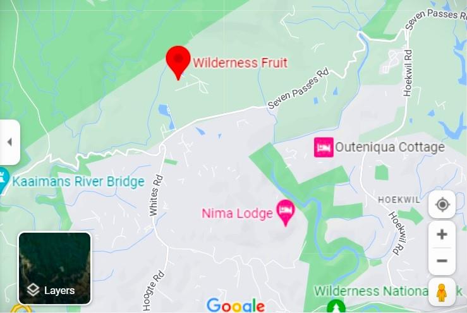Screen dimensions: 467x313
Task: Zoom out with the minus button
Action: 442,261
